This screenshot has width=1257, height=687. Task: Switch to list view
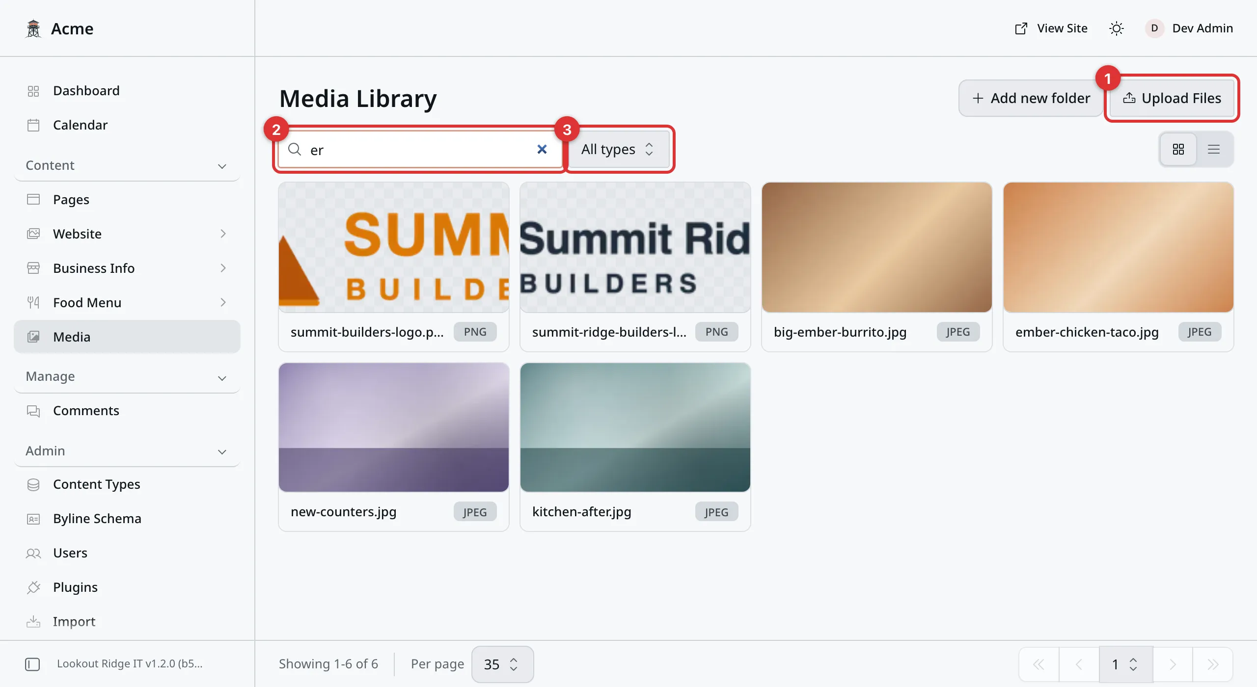(1214, 149)
